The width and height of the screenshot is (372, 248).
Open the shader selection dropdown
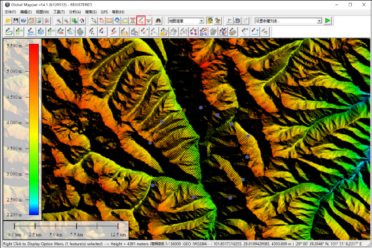[186, 21]
